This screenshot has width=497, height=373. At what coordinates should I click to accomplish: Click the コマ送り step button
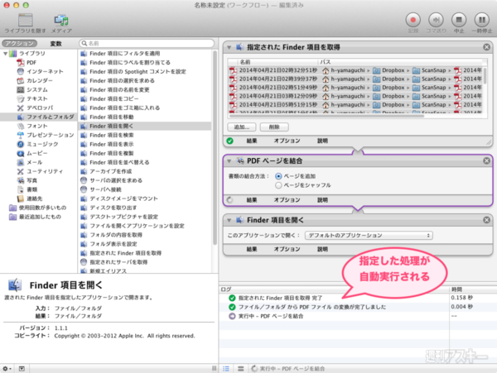[436, 20]
